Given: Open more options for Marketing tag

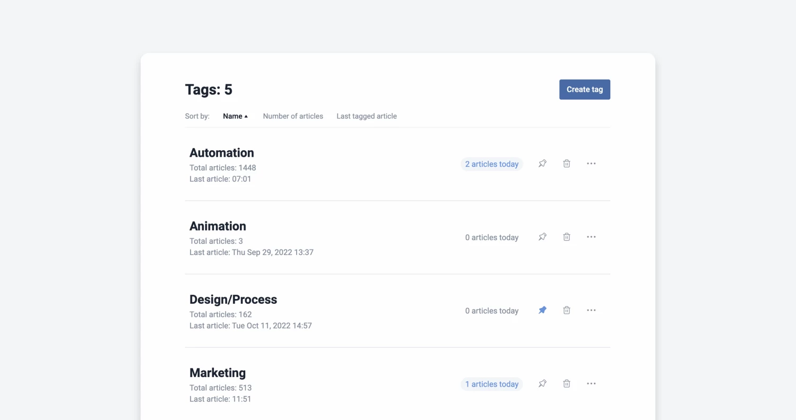Looking at the screenshot, I should pos(591,383).
